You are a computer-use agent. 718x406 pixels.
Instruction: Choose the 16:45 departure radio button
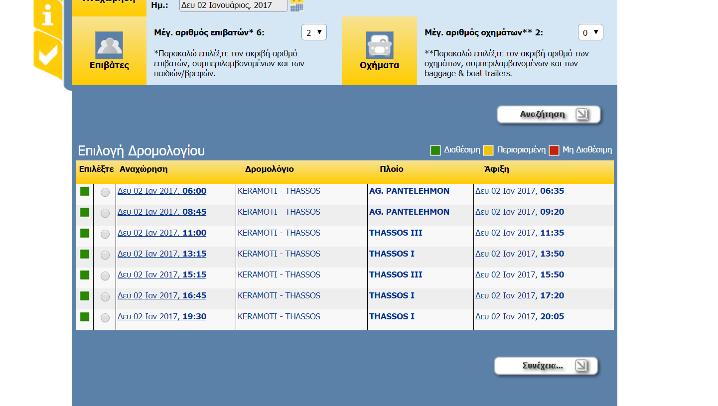click(105, 297)
